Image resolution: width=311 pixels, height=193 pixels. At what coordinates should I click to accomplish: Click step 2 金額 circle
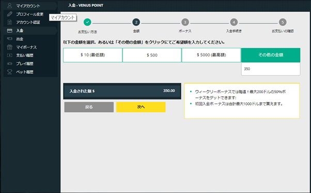coord(136,22)
